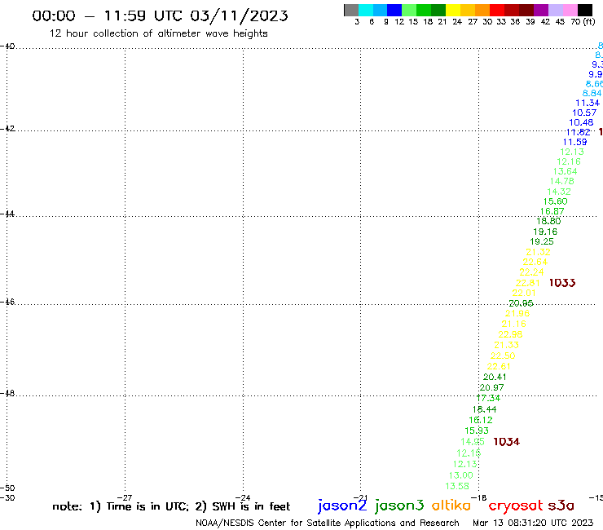
Task: Select the altika satellite label
Action: (x=451, y=506)
